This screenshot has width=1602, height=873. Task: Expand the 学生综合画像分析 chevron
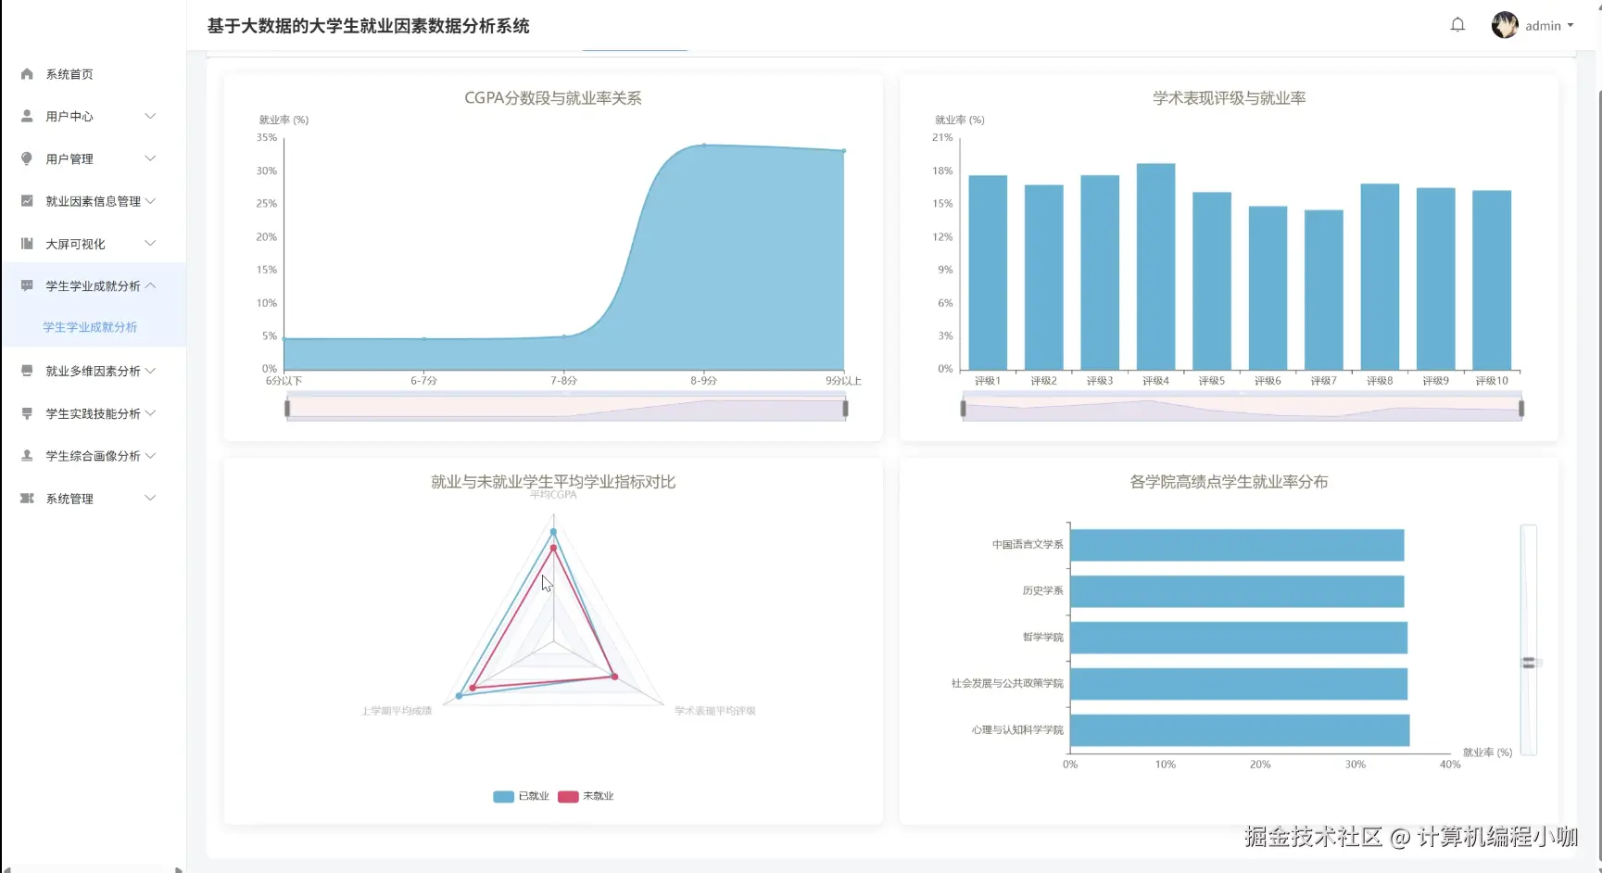(150, 456)
